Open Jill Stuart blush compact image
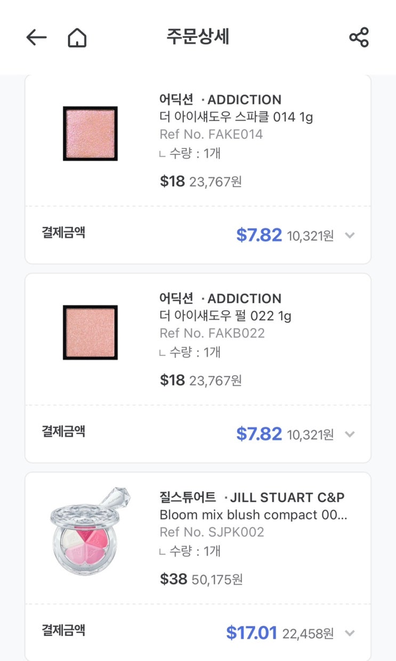The image size is (396, 661). (90, 531)
